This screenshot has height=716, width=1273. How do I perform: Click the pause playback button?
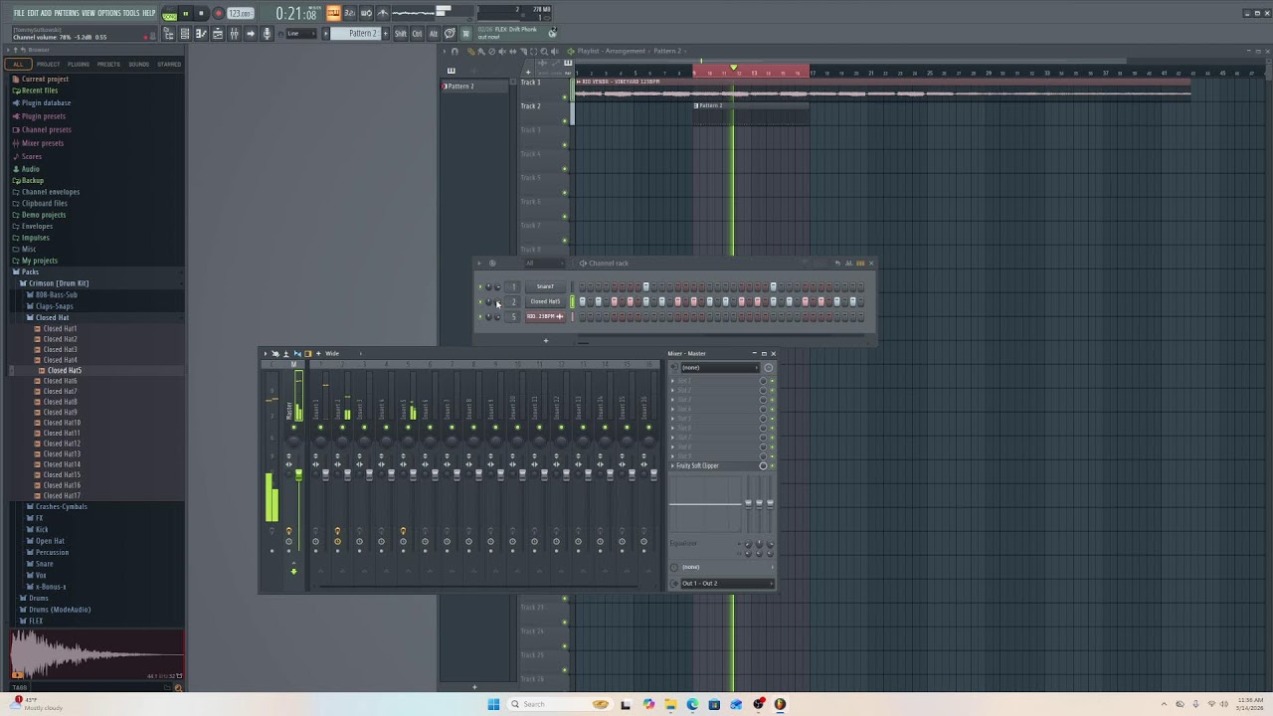point(185,14)
